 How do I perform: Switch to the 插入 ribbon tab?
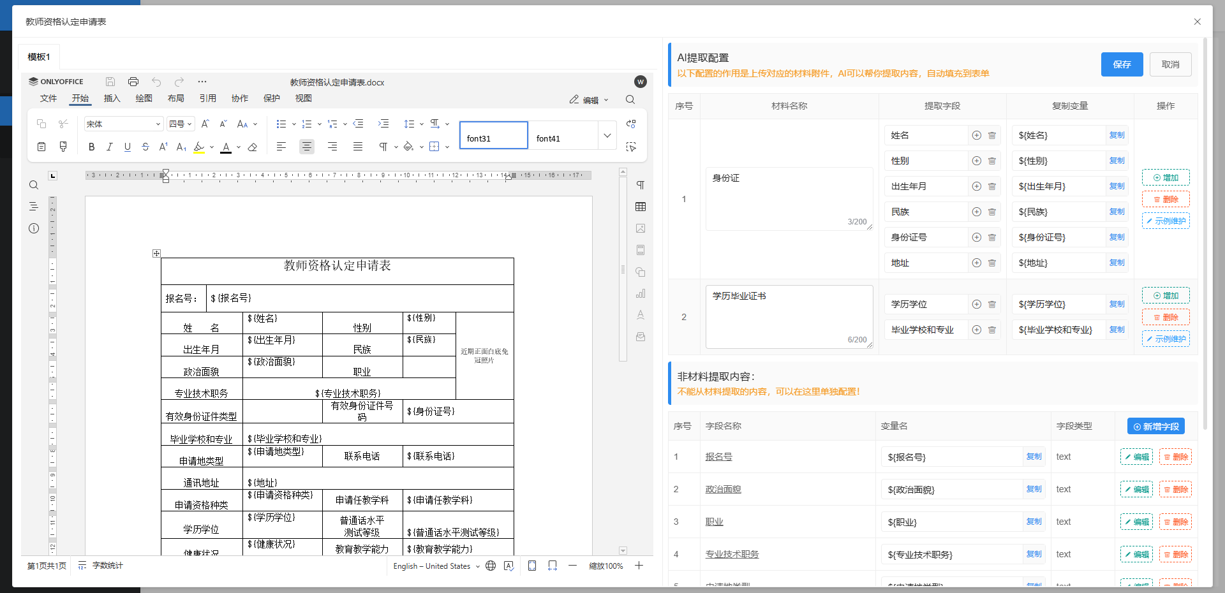point(112,98)
